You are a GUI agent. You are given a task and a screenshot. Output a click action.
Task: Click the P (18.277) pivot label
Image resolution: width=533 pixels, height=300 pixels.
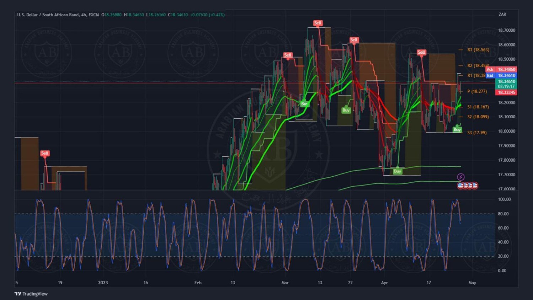click(x=477, y=91)
